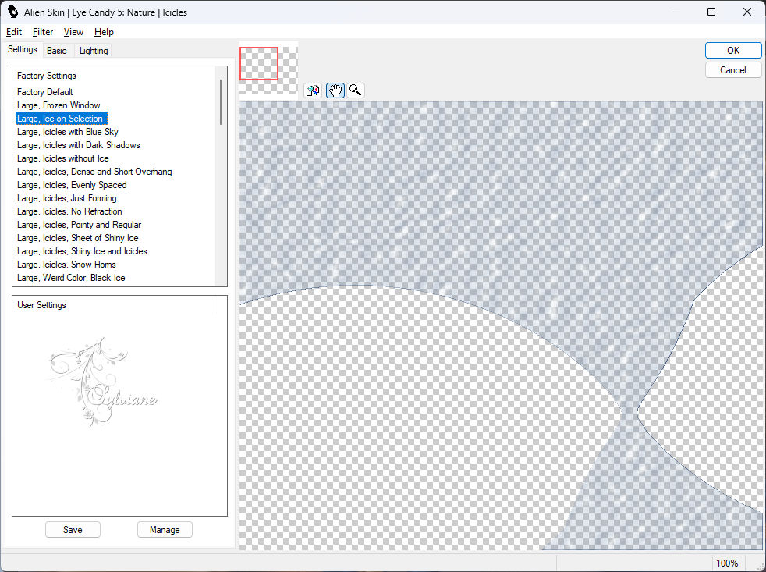The width and height of the screenshot is (766, 572).
Task: Minimize the Eye Candy window
Action: coord(676,12)
